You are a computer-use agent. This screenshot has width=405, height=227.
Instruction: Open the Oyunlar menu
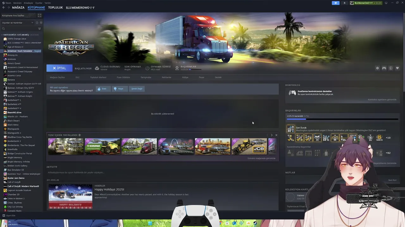(x=39, y=3)
